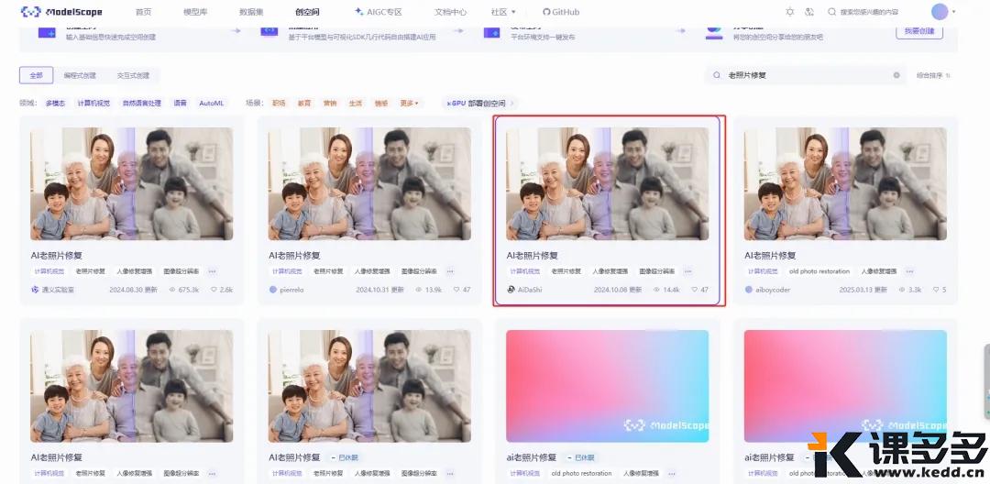Toggle the 职场 scene filter tag
The image size is (990, 484).
(279, 103)
